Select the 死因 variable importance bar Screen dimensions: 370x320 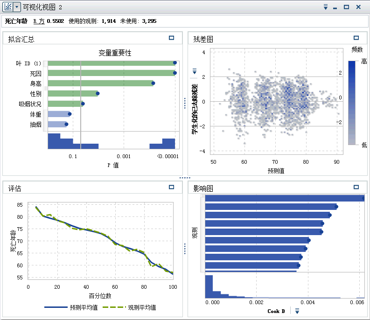[111, 73]
